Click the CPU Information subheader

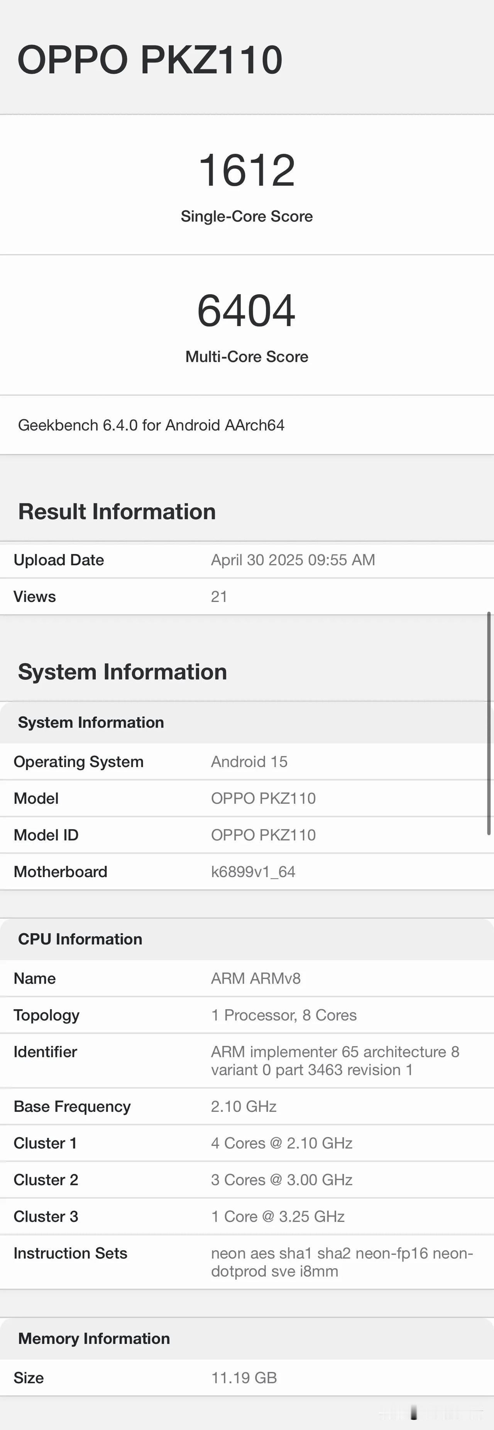(x=80, y=939)
